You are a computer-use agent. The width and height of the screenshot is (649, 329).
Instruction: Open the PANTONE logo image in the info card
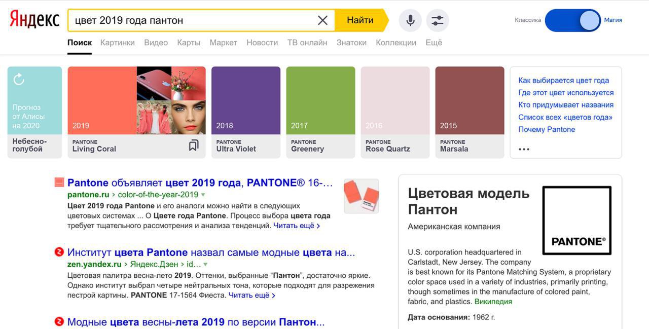pyautogui.click(x=577, y=220)
